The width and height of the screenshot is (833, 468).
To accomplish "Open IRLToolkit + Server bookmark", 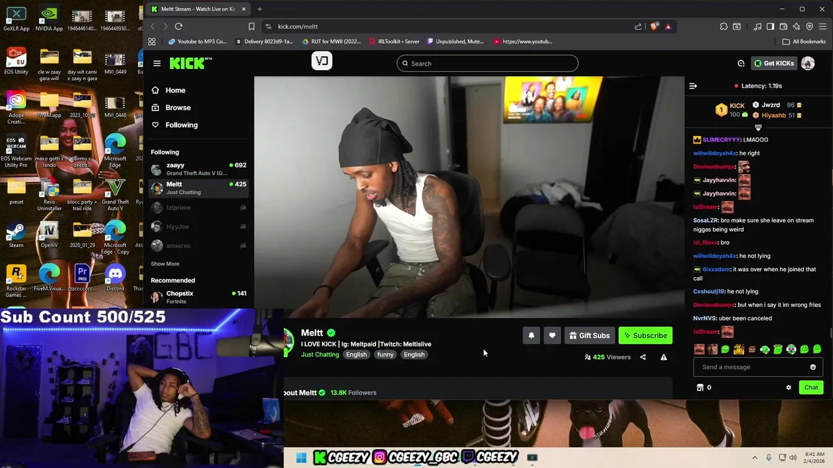I will point(393,42).
